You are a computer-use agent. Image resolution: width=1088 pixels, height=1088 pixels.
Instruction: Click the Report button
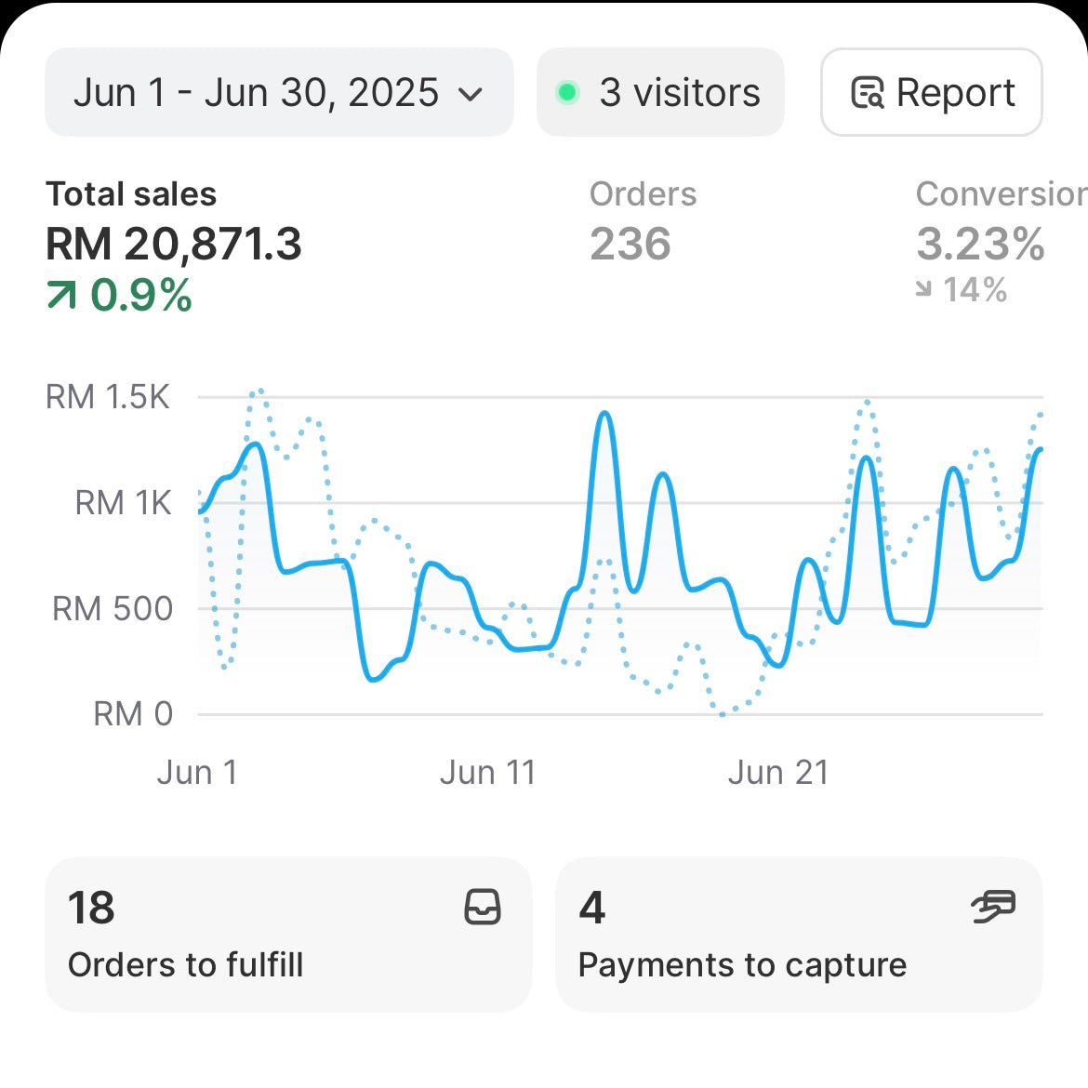(x=932, y=93)
